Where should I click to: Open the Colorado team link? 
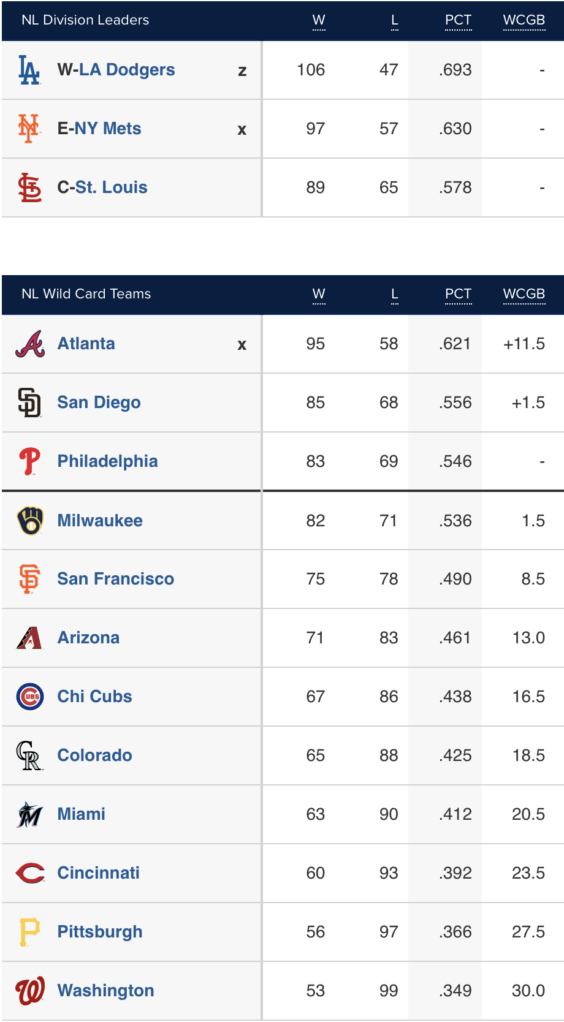pos(94,755)
